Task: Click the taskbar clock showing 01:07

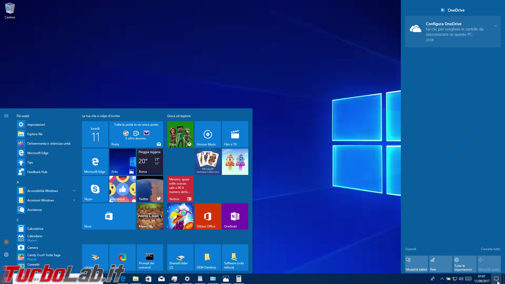Action: [x=482, y=279]
